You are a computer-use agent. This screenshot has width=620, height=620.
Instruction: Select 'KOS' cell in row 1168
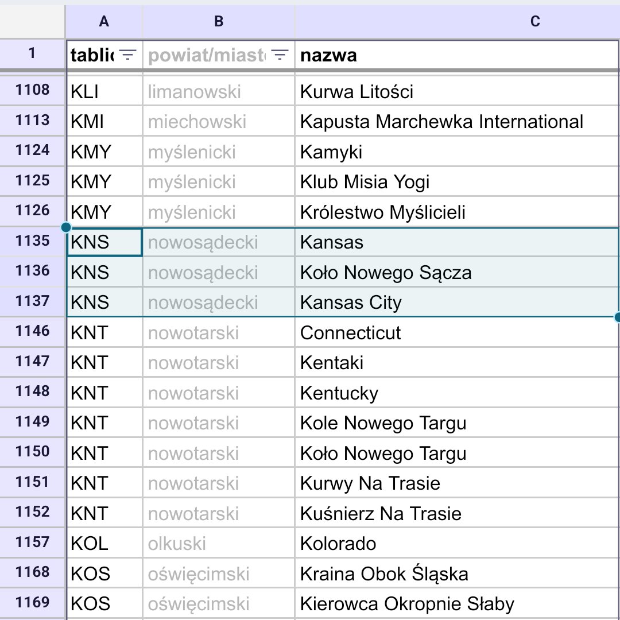point(104,573)
